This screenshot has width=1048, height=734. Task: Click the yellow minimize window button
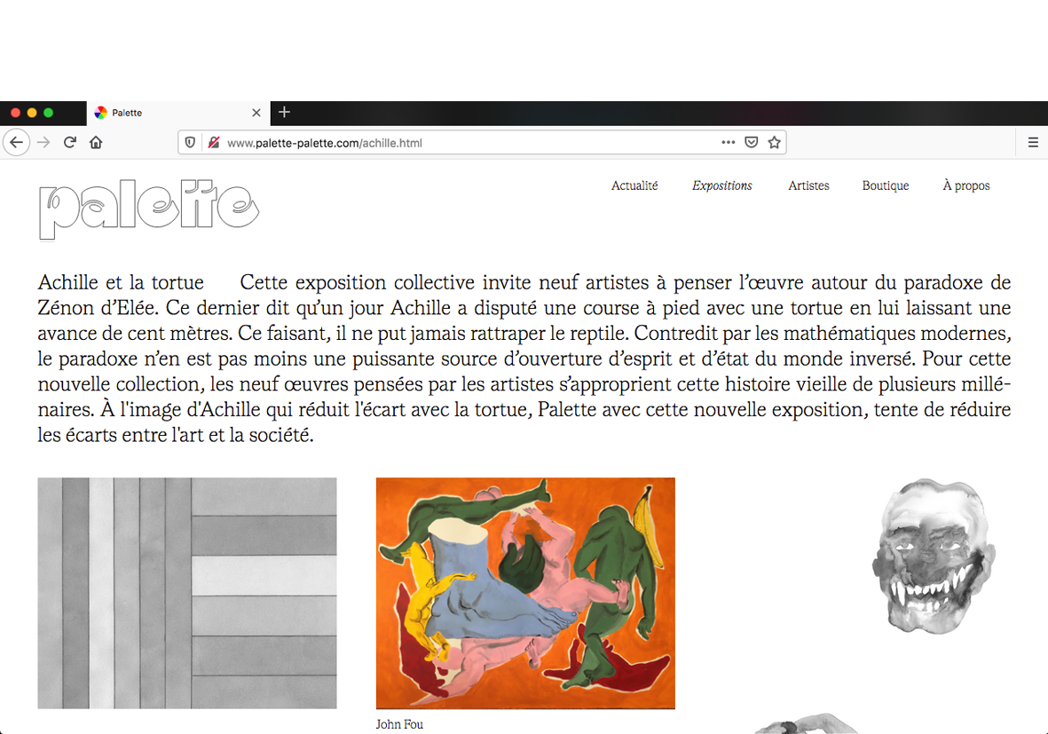(31, 113)
